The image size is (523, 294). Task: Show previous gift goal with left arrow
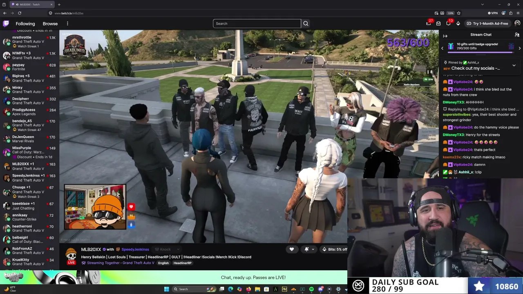click(x=442, y=48)
